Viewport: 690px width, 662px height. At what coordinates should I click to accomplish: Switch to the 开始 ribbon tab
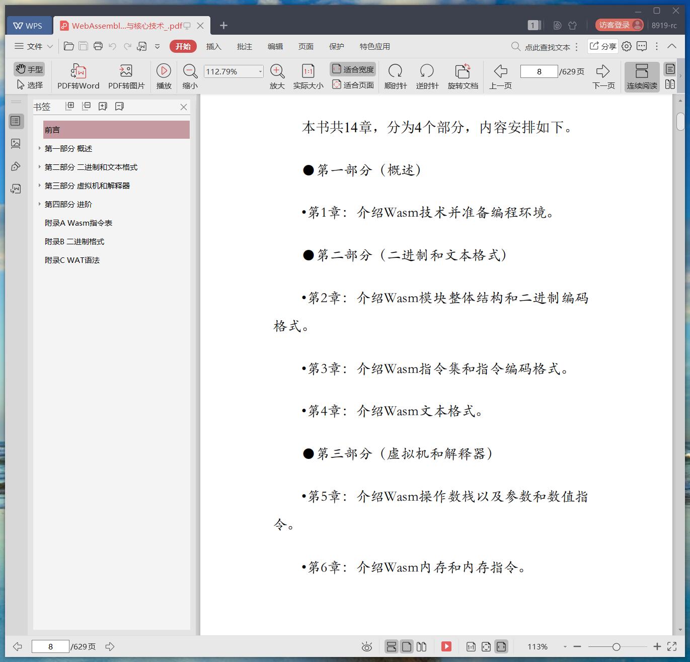point(183,46)
